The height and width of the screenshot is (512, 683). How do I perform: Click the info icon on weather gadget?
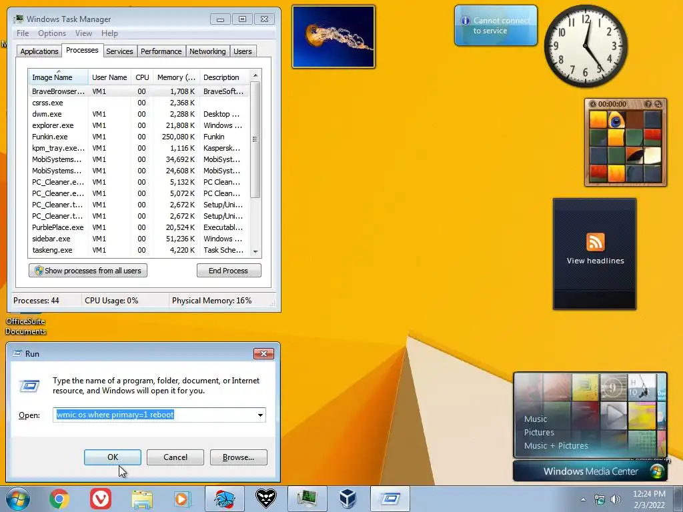click(x=465, y=21)
